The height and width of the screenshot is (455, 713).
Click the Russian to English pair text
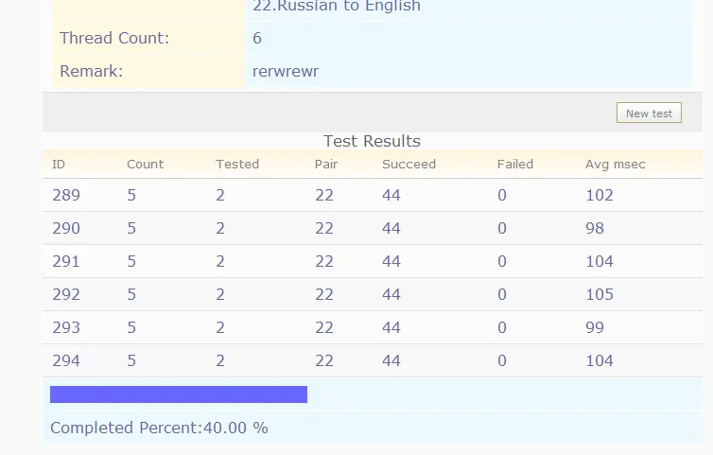pos(337,7)
